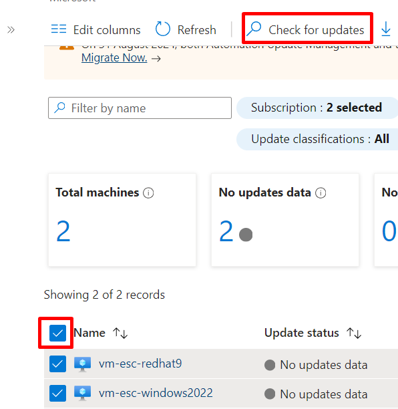
Task: Click the No updates data count
Action: 226,231
